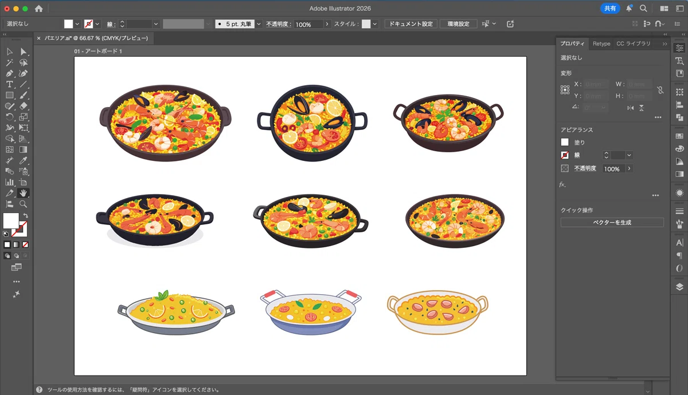
Task: Select the Type tool
Action: click(x=10, y=84)
